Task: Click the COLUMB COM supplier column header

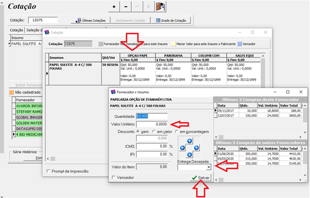Action: pos(209,56)
